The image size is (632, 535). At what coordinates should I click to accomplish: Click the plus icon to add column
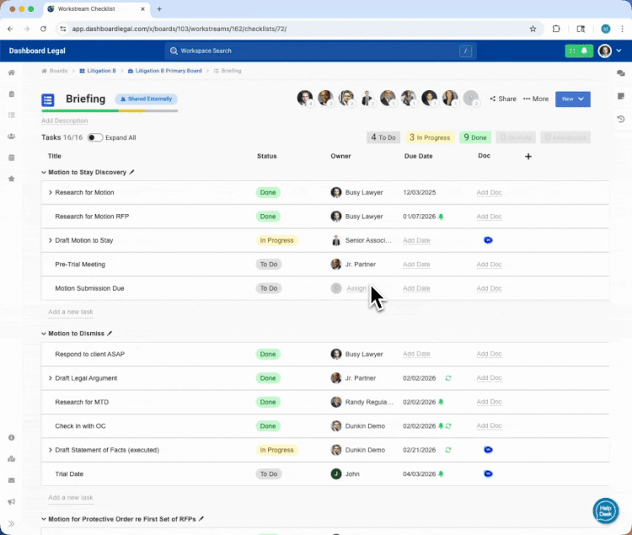click(x=528, y=156)
